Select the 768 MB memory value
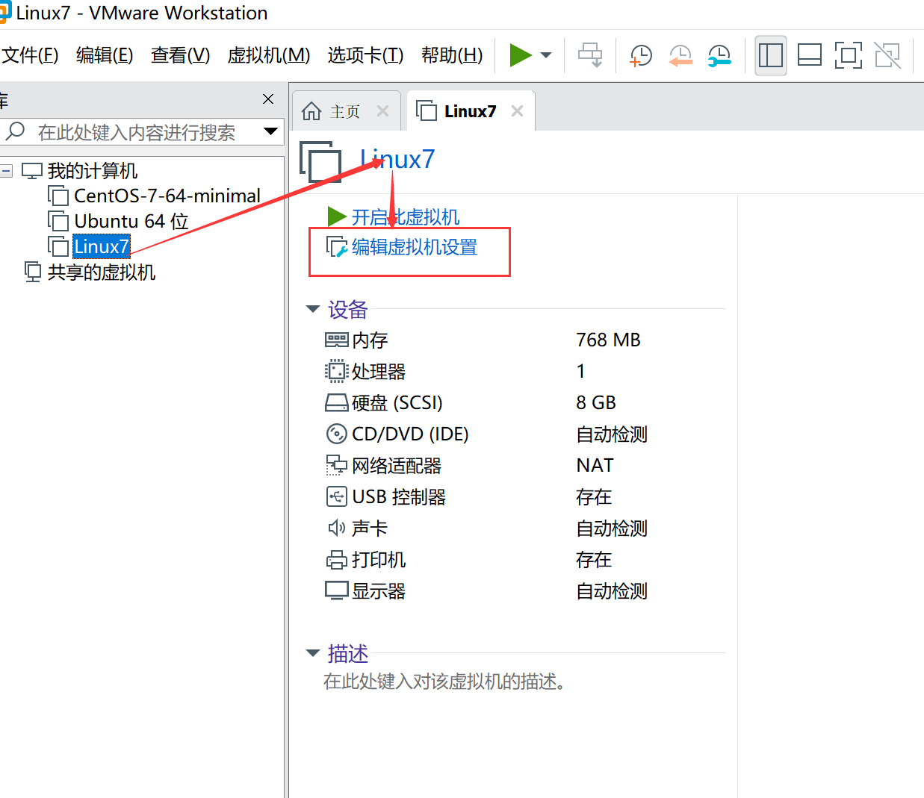This screenshot has height=798, width=924. [608, 340]
